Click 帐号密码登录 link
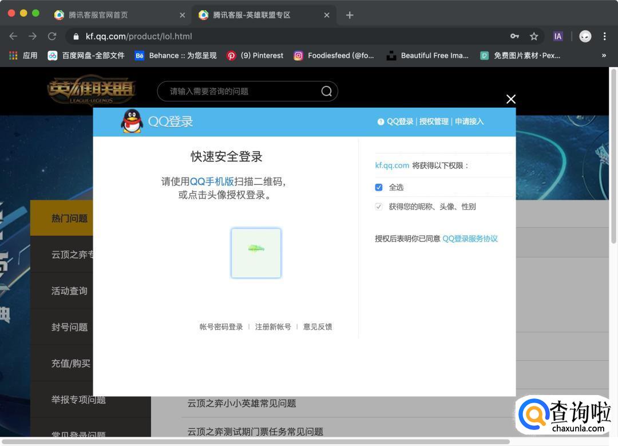This screenshot has height=446, width=618. (x=221, y=327)
